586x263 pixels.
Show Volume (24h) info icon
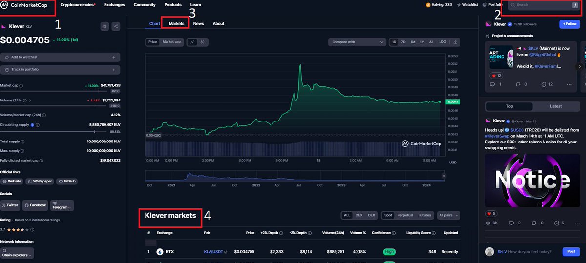[x=24, y=101]
